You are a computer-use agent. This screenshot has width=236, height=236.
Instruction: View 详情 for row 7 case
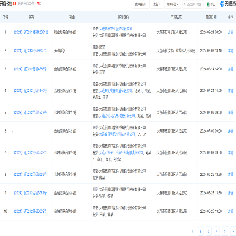click(x=230, y=152)
